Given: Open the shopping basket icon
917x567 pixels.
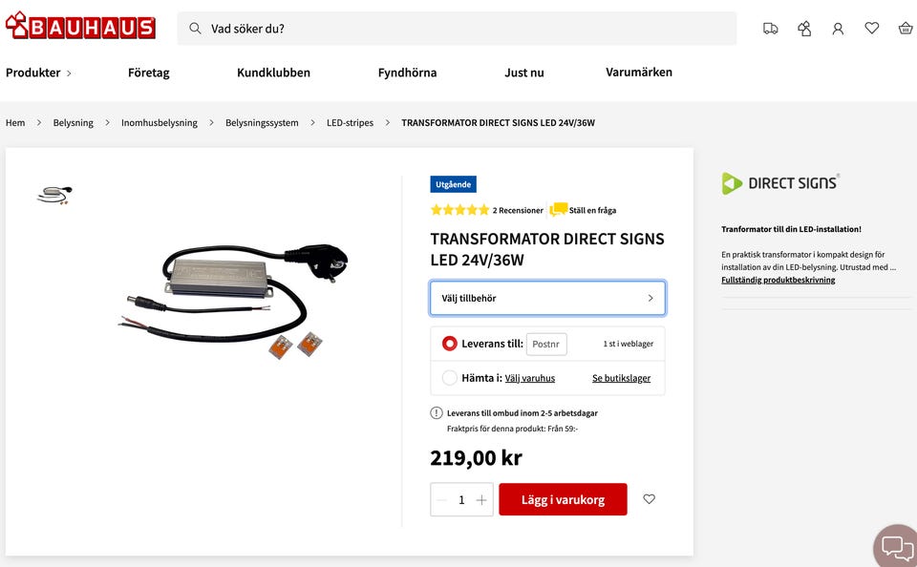Looking at the screenshot, I should pyautogui.click(x=906, y=29).
